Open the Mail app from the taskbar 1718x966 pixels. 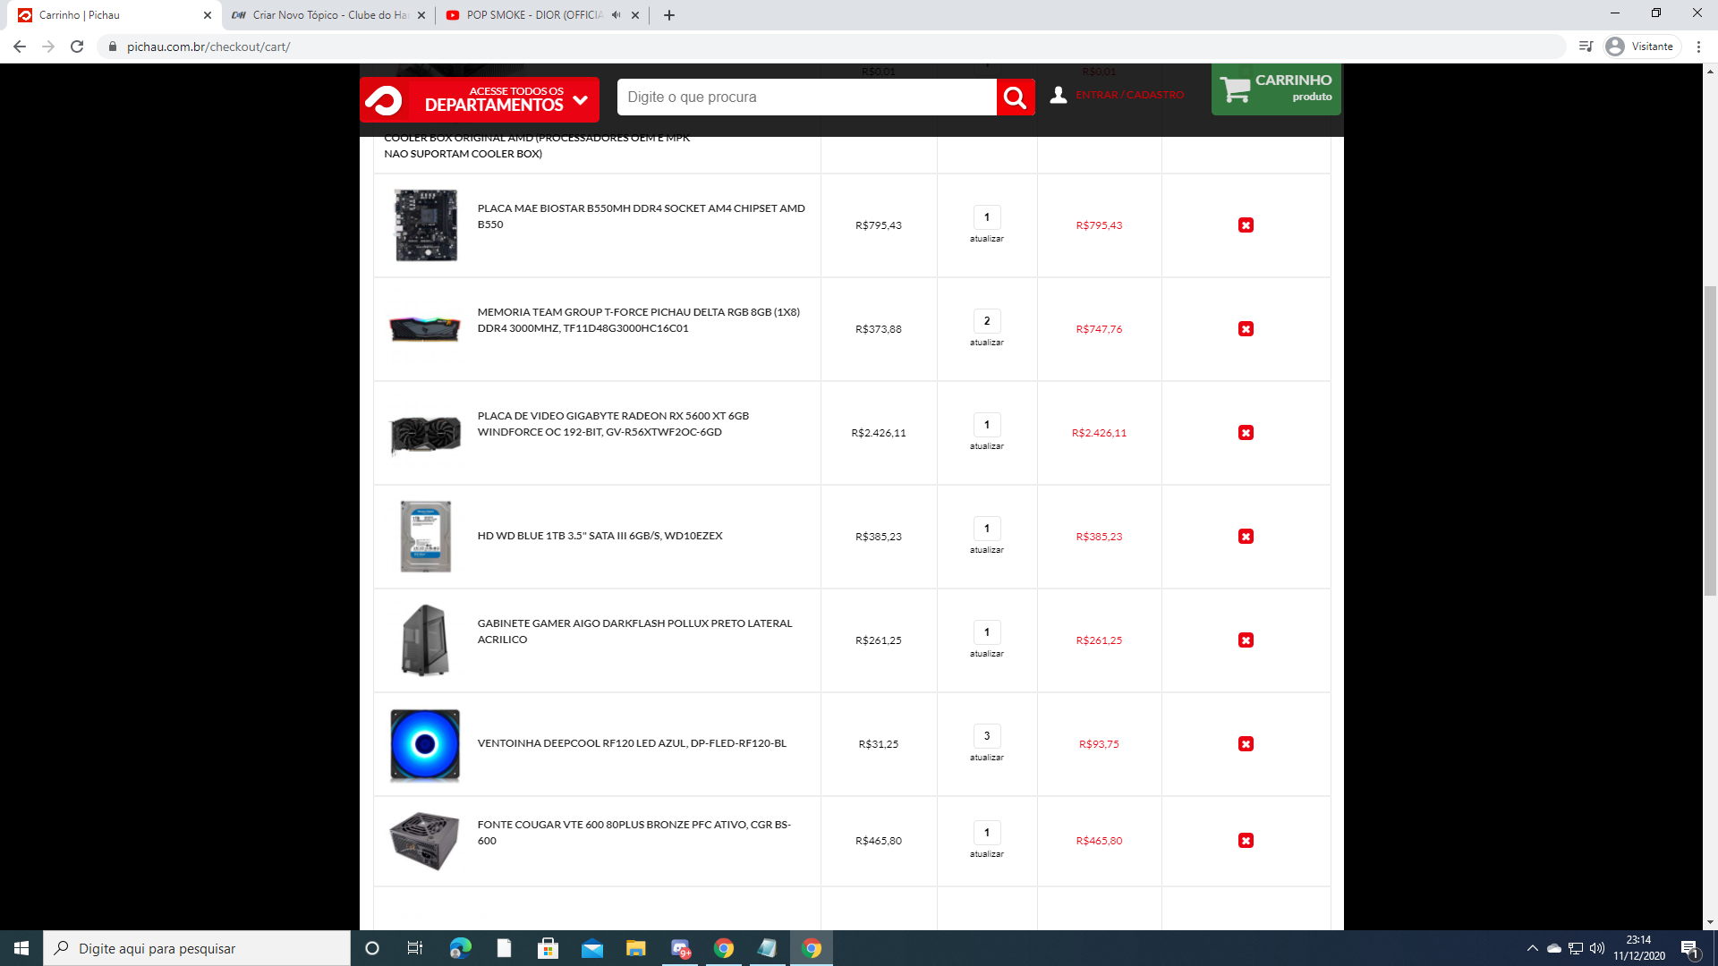click(x=592, y=948)
